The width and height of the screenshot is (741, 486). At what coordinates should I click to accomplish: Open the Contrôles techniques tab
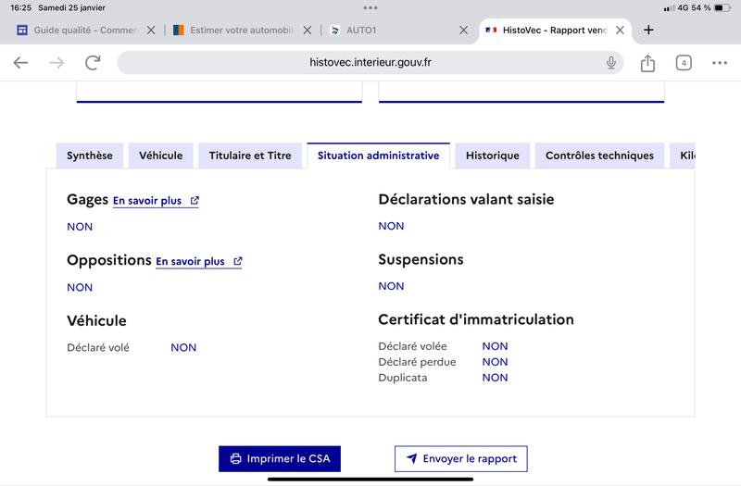(599, 156)
